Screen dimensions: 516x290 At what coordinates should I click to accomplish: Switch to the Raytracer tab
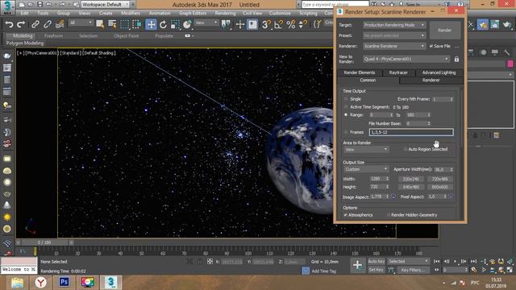point(398,72)
